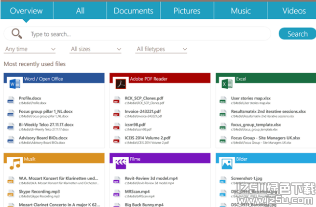Open the Any time dropdown
316x207 pixels.
(x=29, y=49)
